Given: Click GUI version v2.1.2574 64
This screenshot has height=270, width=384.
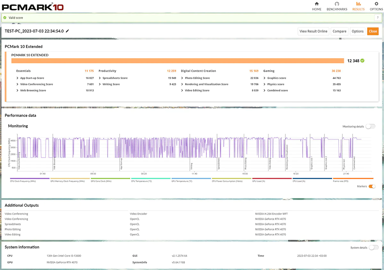Looking at the screenshot, I should (x=180, y=256).
